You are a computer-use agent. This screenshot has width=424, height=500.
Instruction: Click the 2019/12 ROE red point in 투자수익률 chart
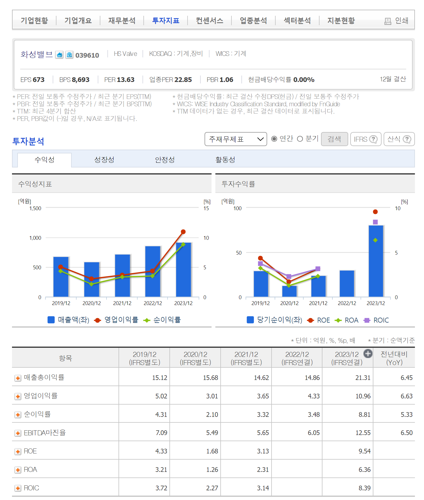click(x=260, y=258)
